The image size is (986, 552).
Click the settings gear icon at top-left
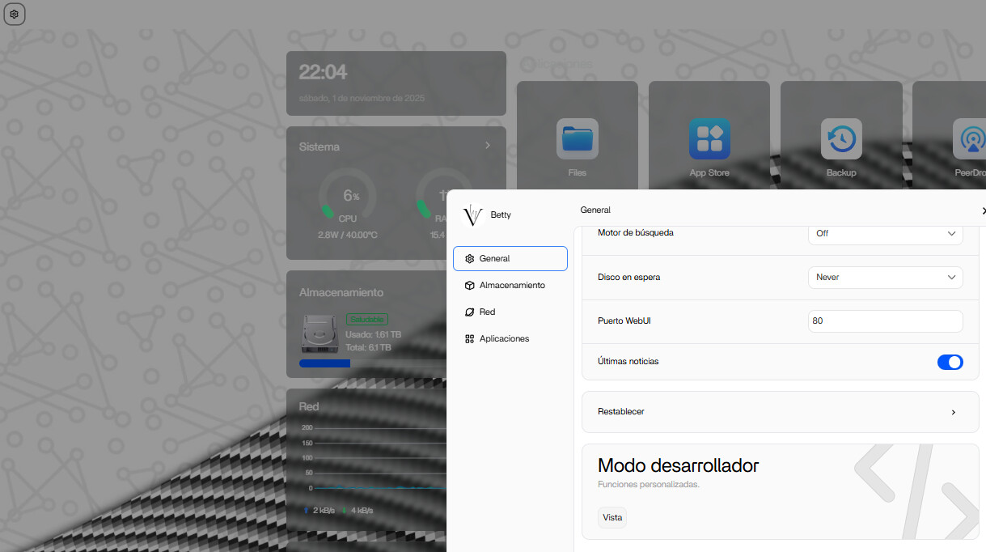coord(14,14)
